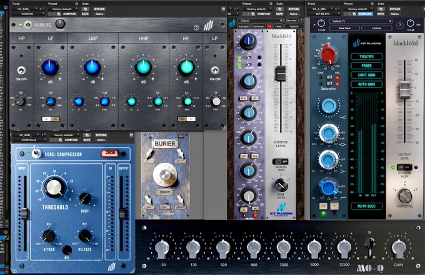
Task: Enable the CRUSH button on Core Compressor
Action: pos(110,153)
